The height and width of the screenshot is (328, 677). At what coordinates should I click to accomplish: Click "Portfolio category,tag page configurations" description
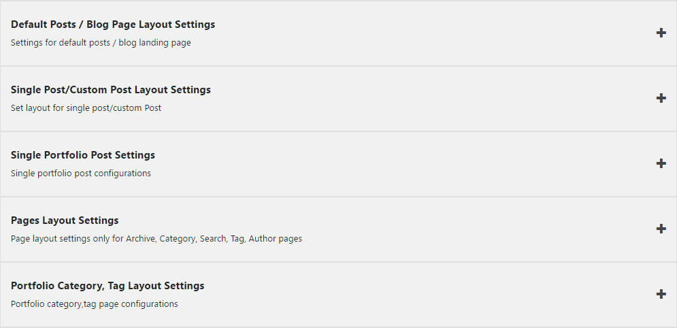pyautogui.click(x=95, y=304)
